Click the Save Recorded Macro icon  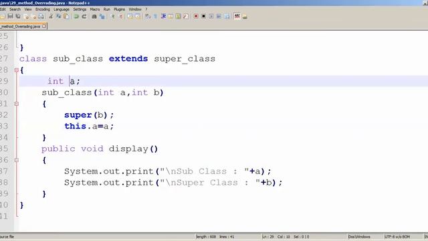coord(227,16)
